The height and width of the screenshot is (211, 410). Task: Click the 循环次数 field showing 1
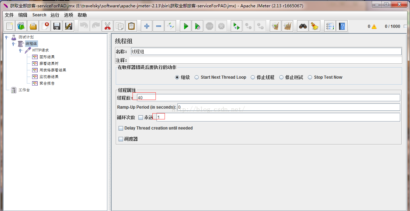tap(278, 117)
